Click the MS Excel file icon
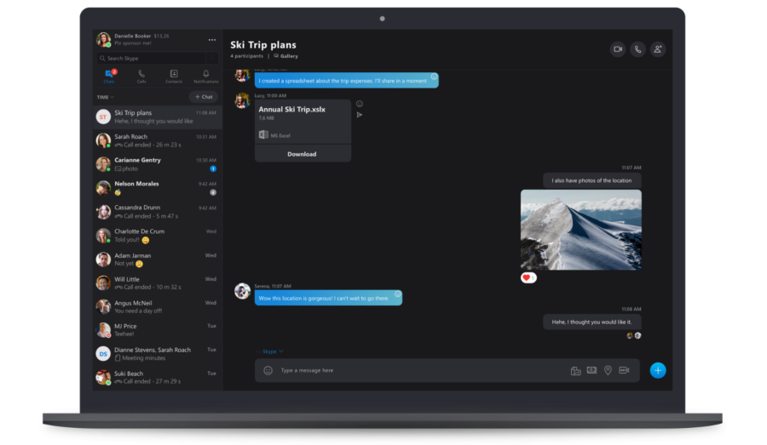Screen dimensions: 767x445 pyautogui.click(x=263, y=134)
